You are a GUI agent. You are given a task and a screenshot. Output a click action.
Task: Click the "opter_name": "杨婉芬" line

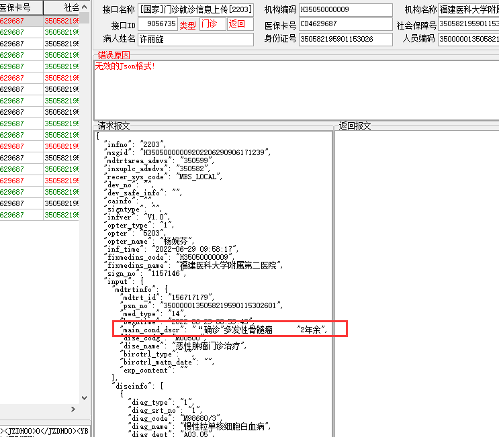click(149, 242)
